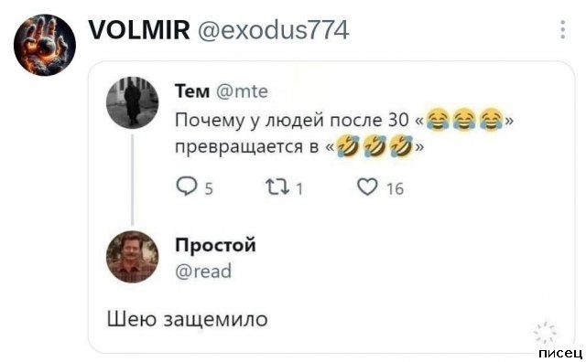Click the reply text Шею защемило
586x362 pixels.
coord(187,320)
